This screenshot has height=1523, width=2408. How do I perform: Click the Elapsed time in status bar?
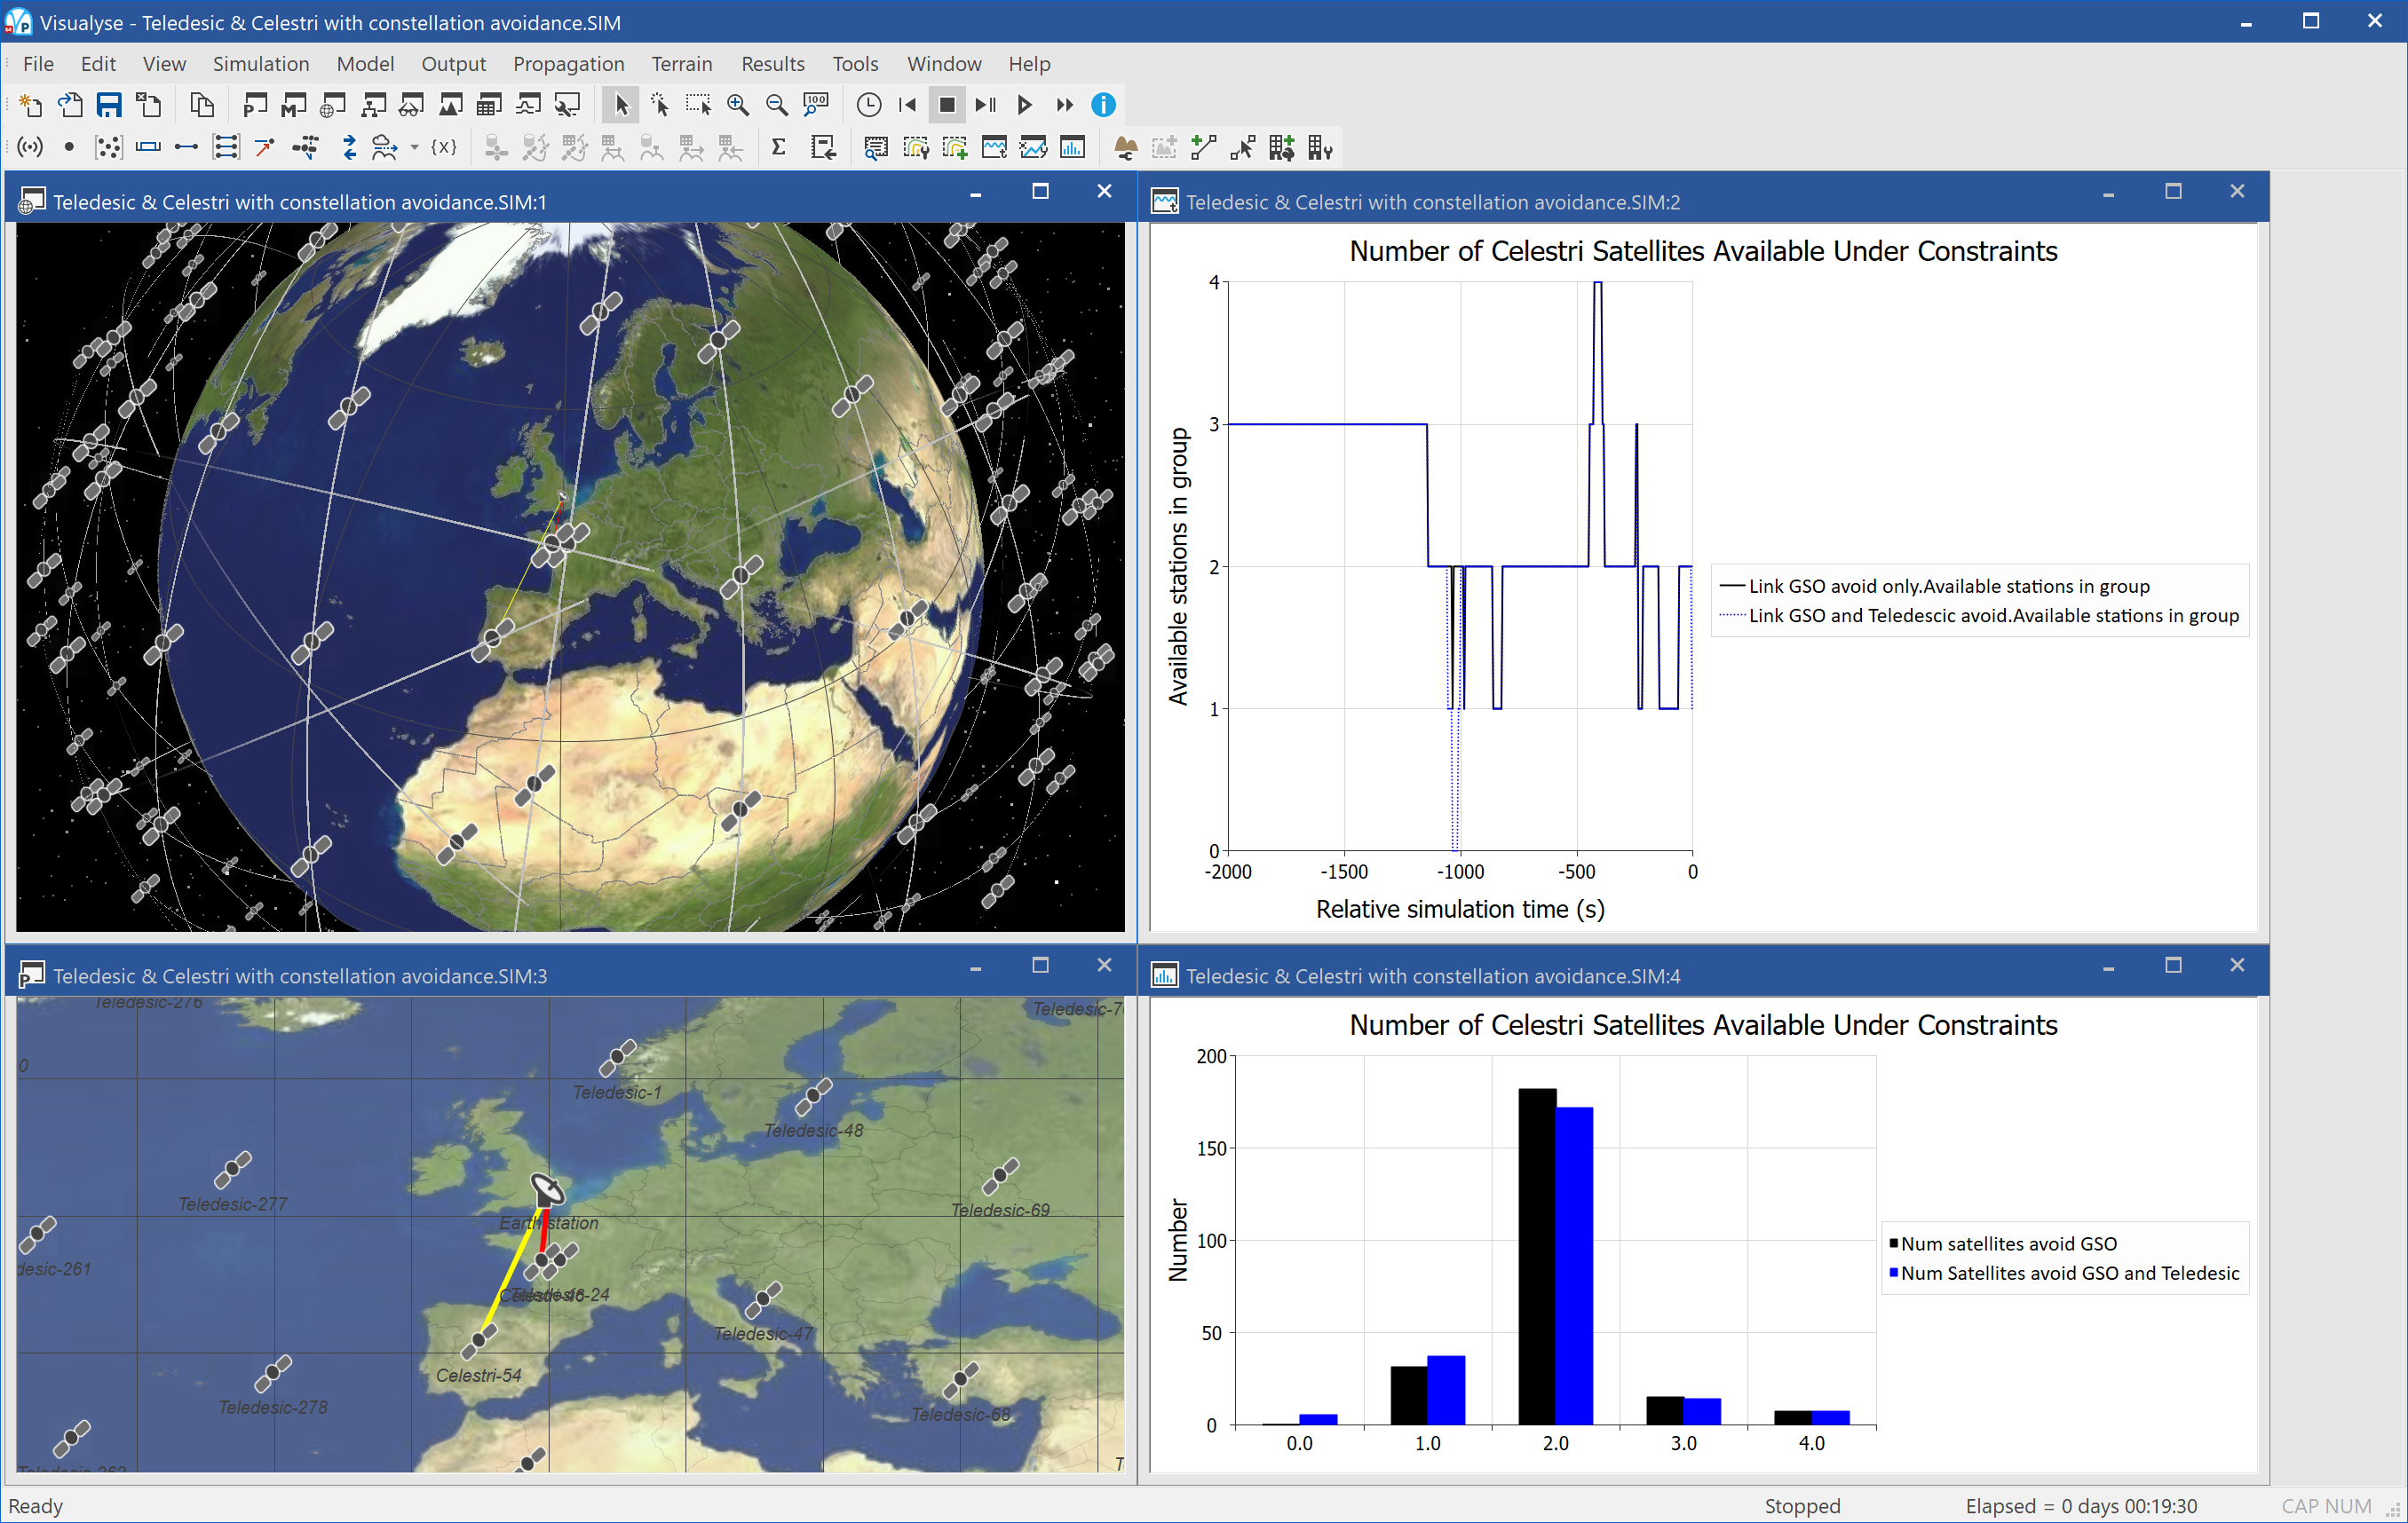2081,1506
